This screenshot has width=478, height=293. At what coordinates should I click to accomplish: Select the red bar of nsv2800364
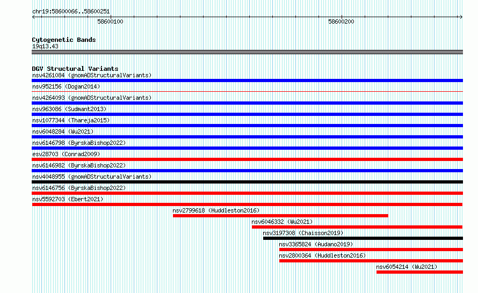371,261
